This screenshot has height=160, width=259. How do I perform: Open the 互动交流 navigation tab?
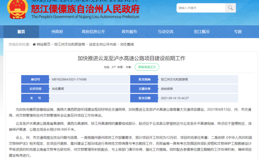point(166,32)
